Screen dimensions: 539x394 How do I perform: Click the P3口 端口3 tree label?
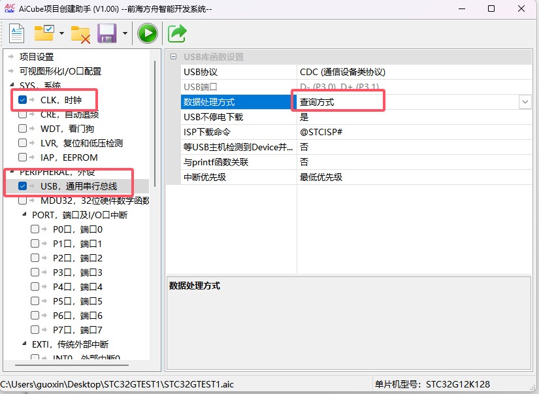coord(77,272)
